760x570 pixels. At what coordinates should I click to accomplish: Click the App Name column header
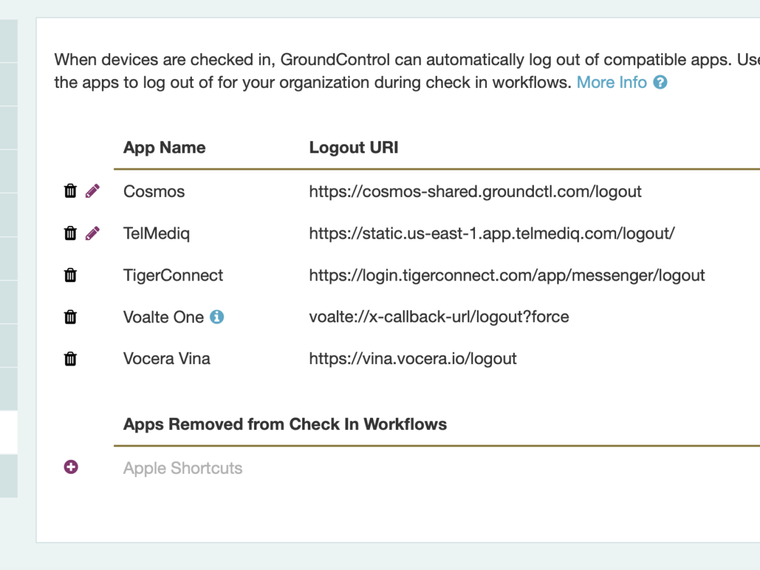(164, 148)
